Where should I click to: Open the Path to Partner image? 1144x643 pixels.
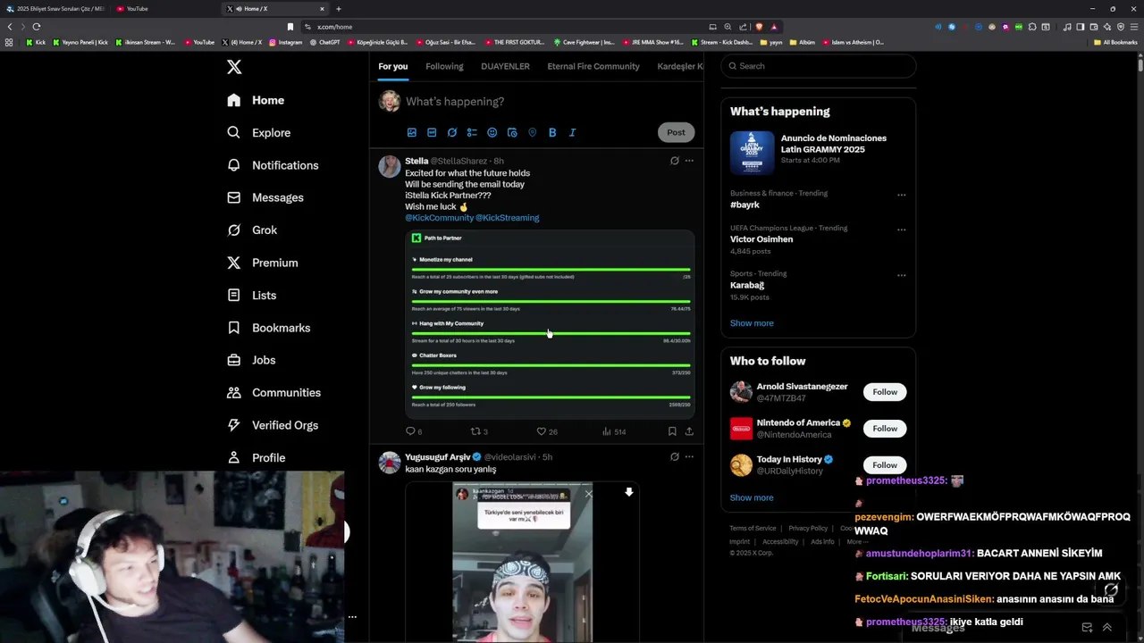coord(550,324)
